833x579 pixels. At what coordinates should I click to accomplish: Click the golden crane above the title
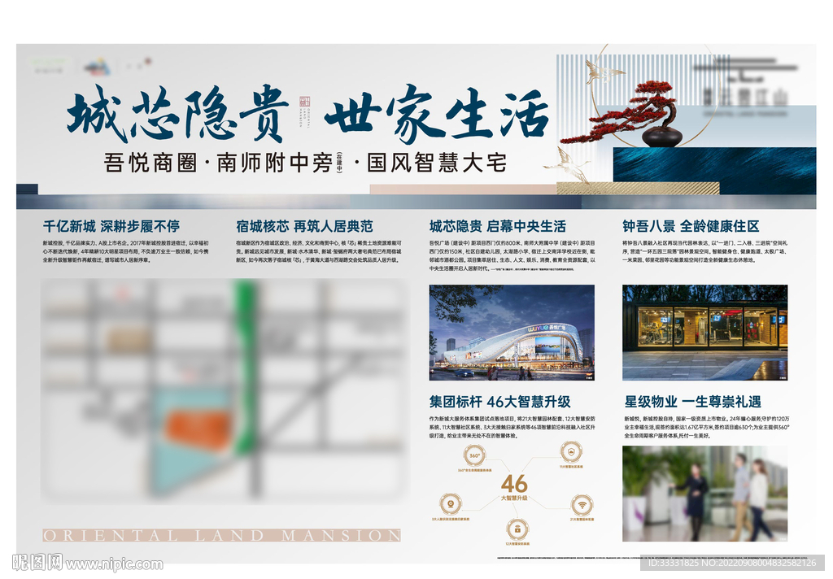point(604,72)
